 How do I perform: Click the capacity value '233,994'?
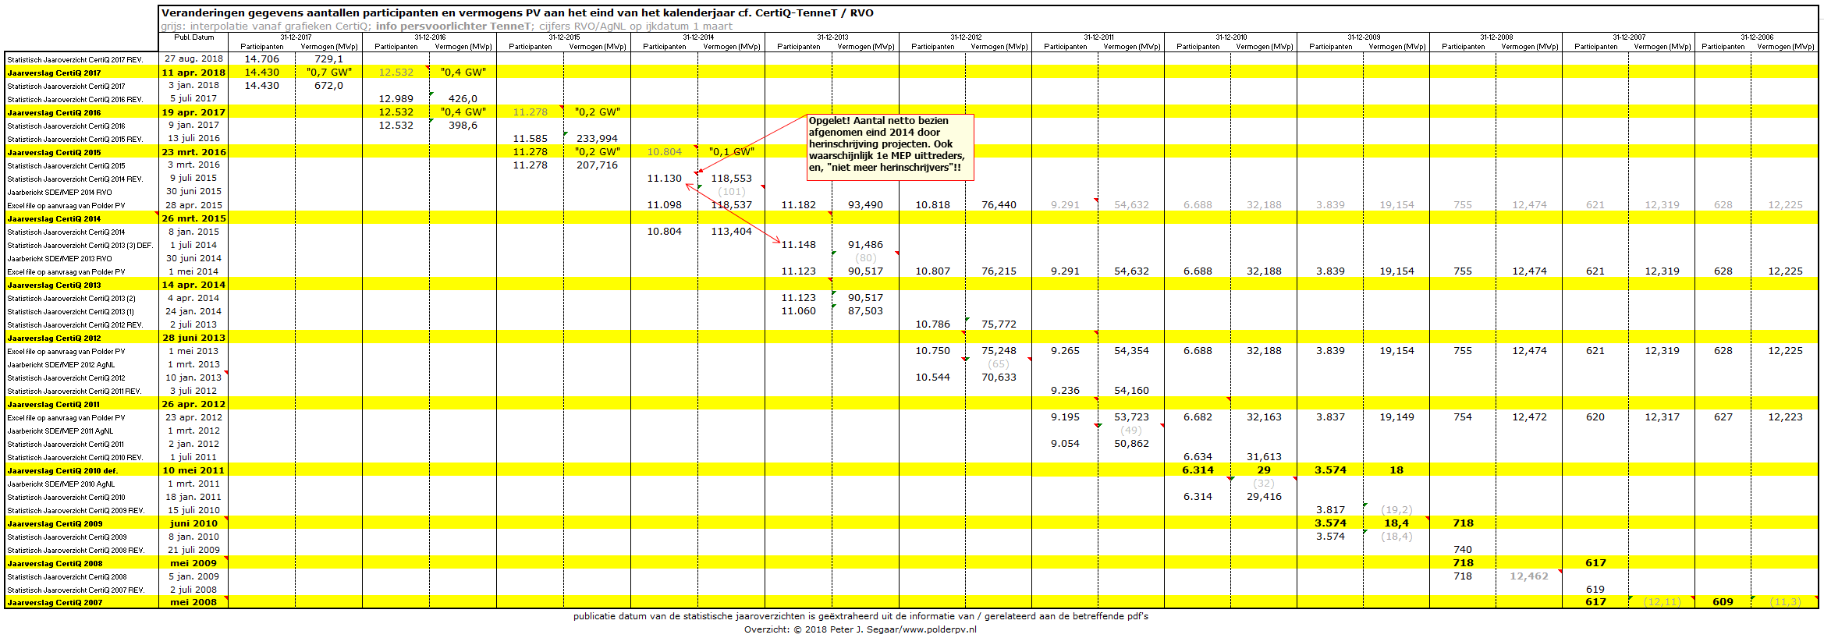coord(597,139)
